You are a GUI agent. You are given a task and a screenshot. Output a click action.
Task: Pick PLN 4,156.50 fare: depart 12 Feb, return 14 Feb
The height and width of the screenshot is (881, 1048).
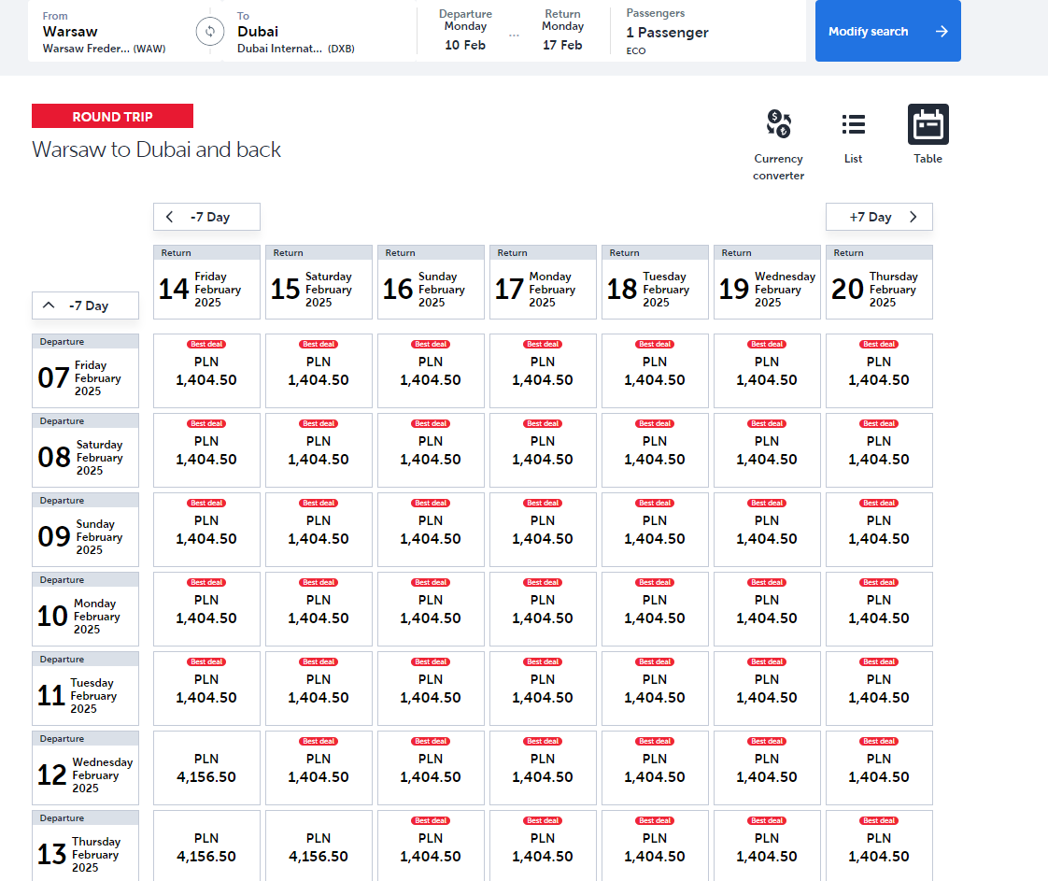(206, 768)
